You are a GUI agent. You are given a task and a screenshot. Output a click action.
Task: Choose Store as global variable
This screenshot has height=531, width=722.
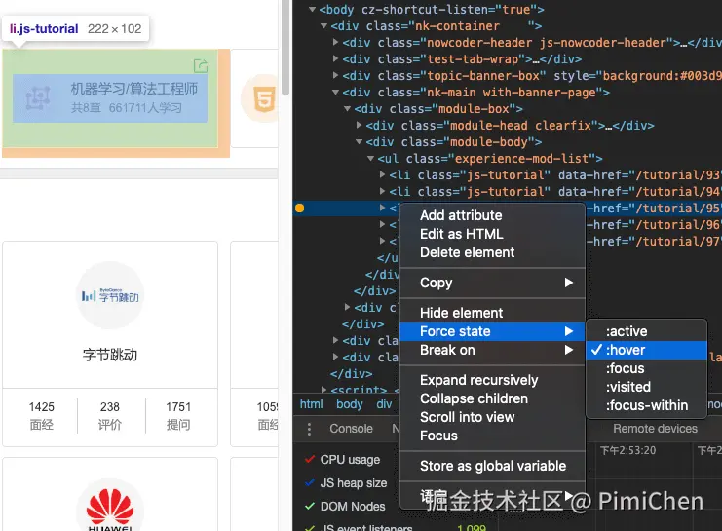tap(492, 466)
